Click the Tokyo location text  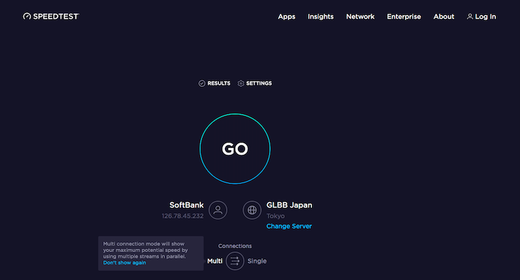[x=275, y=216]
